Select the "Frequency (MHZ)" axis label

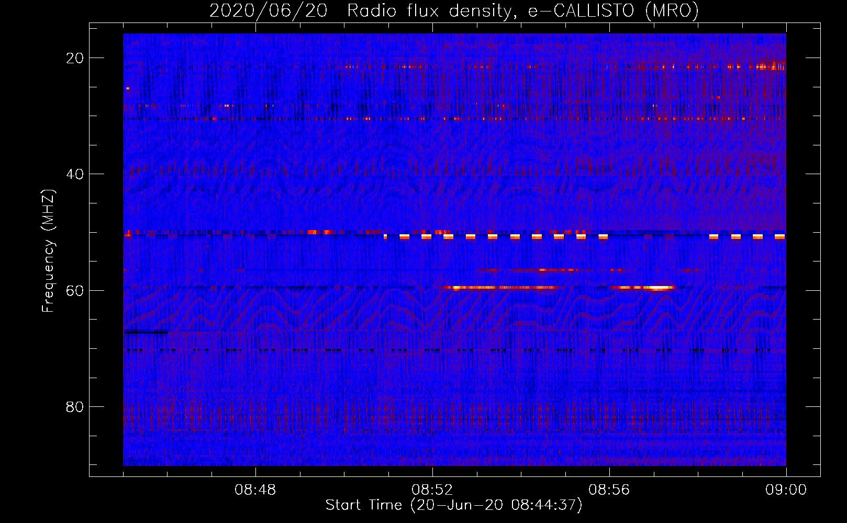coord(48,251)
